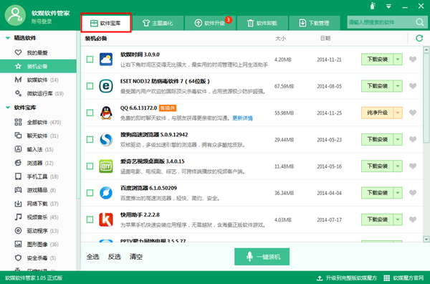Image resolution: width=430 pixels, height=284 pixels.
Task: Switch to the 软件升级 tab
Action: pyautogui.click(x=210, y=23)
